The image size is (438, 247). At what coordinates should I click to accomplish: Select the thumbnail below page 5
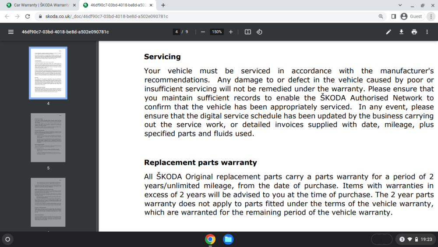48,202
